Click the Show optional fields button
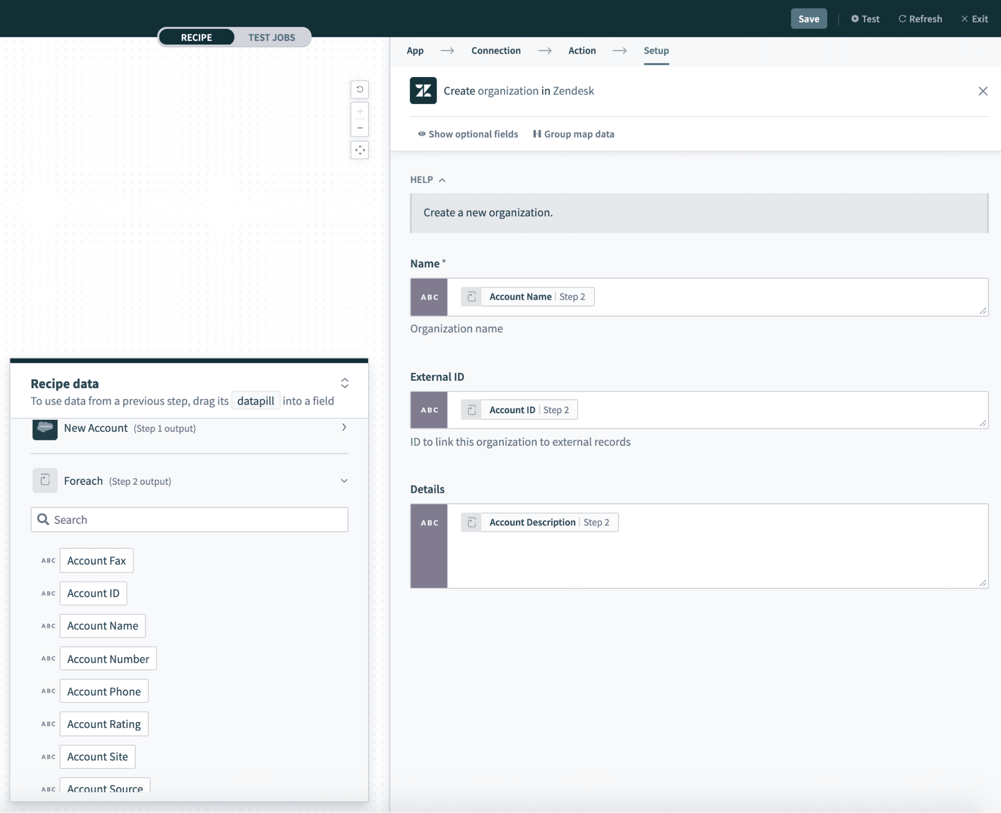The height and width of the screenshot is (813, 1001). pos(467,133)
